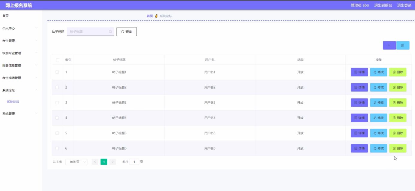The image size is (415, 191).
Task: Open 详情 for 帖子标题6
Action: click(359, 148)
